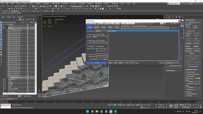The height and width of the screenshot is (114, 203).
Task: Click the object color swatch in Modify panel
Action: [x=183, y=20]
